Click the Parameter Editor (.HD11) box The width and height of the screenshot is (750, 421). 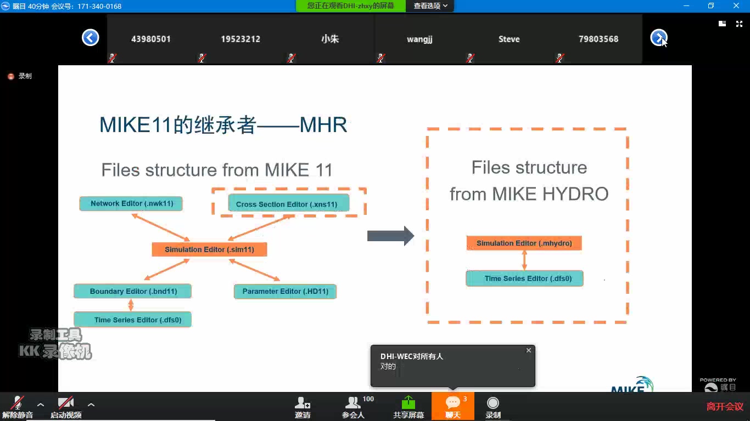point(285,291)
